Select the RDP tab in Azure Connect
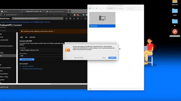This screenshot has height=101, width=181. 21,37
